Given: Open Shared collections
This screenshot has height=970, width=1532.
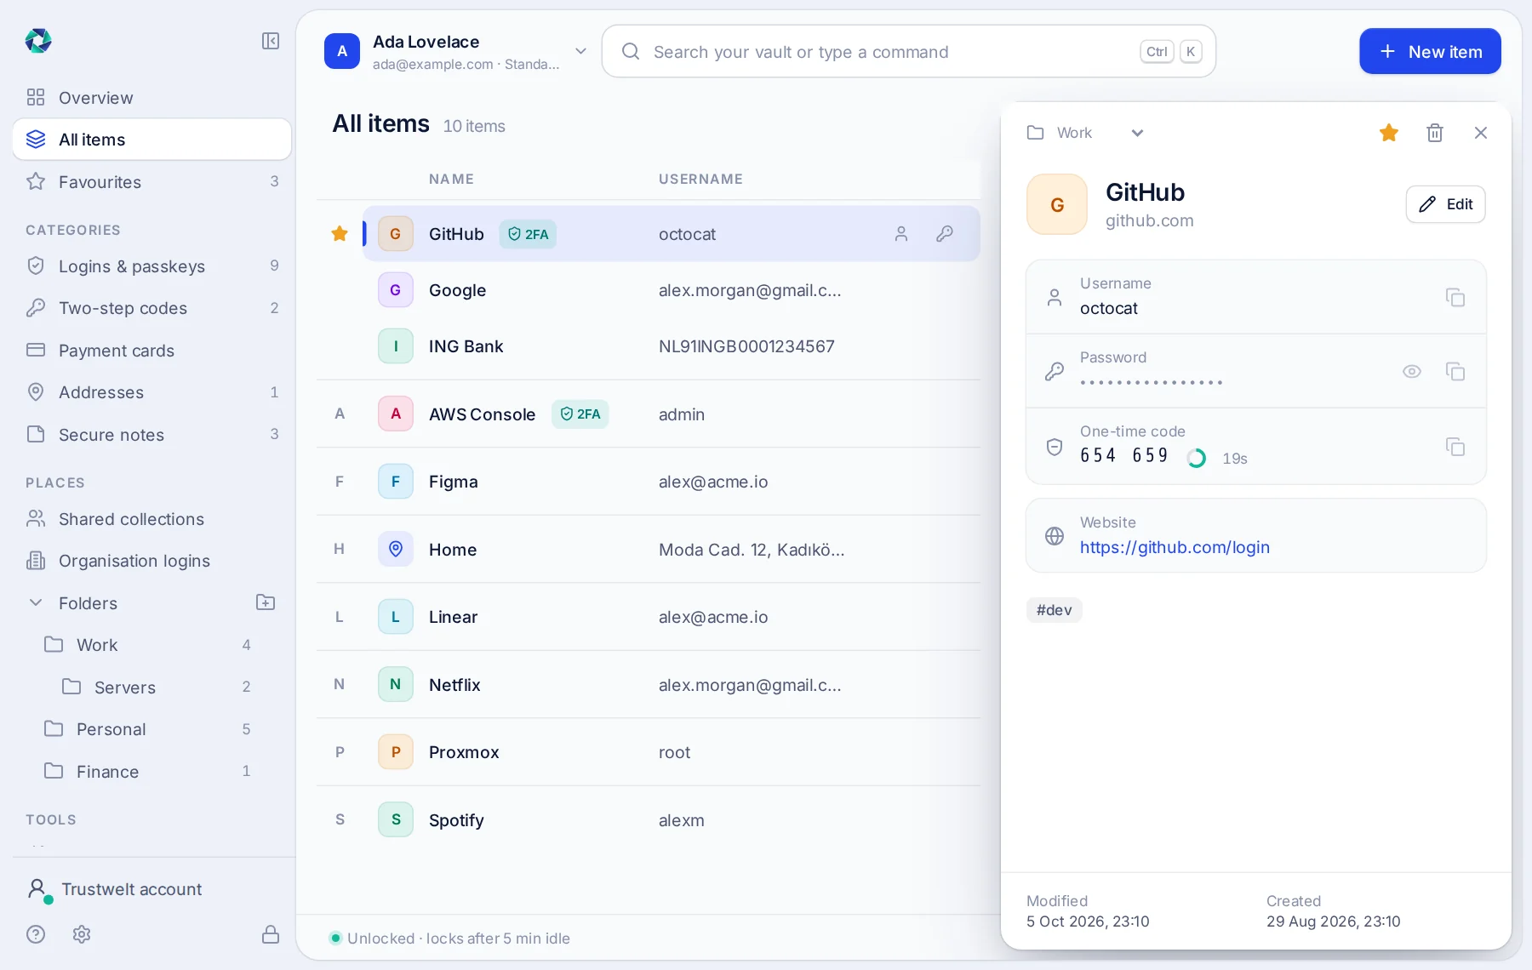Looking at the screenshot, I should point(151,519).
